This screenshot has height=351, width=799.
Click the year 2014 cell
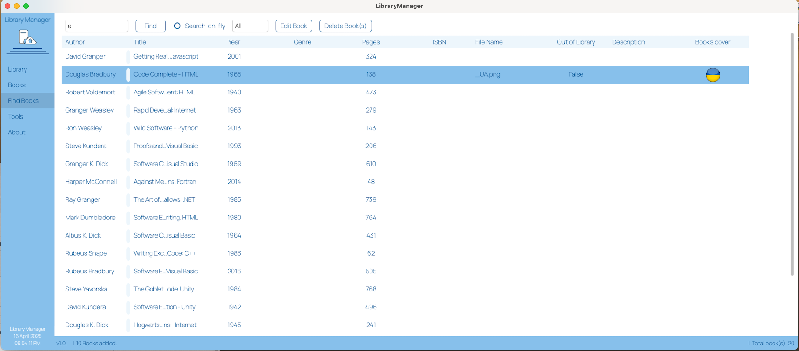(x=234, y=182)
